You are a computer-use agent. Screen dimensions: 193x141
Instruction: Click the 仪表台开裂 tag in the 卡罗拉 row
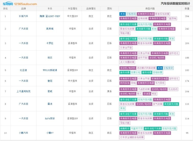pos(126,48)
